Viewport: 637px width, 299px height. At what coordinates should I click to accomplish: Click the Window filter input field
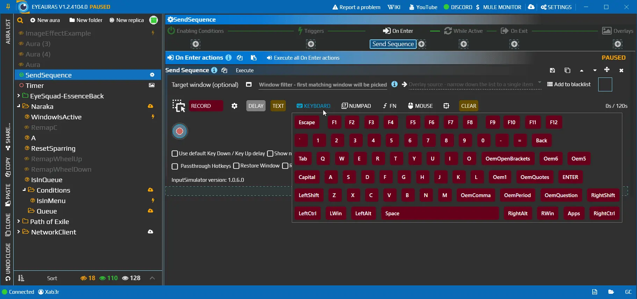(323, 84)
